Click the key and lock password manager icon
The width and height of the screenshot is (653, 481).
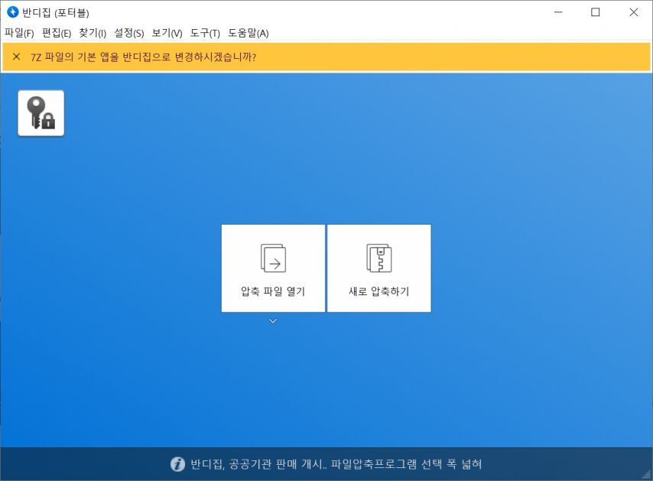click(41, 113)
